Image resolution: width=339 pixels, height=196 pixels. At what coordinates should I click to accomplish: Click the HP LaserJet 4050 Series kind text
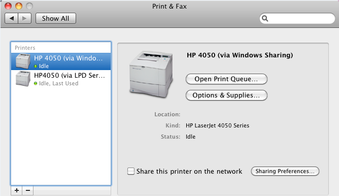point(218,125)
